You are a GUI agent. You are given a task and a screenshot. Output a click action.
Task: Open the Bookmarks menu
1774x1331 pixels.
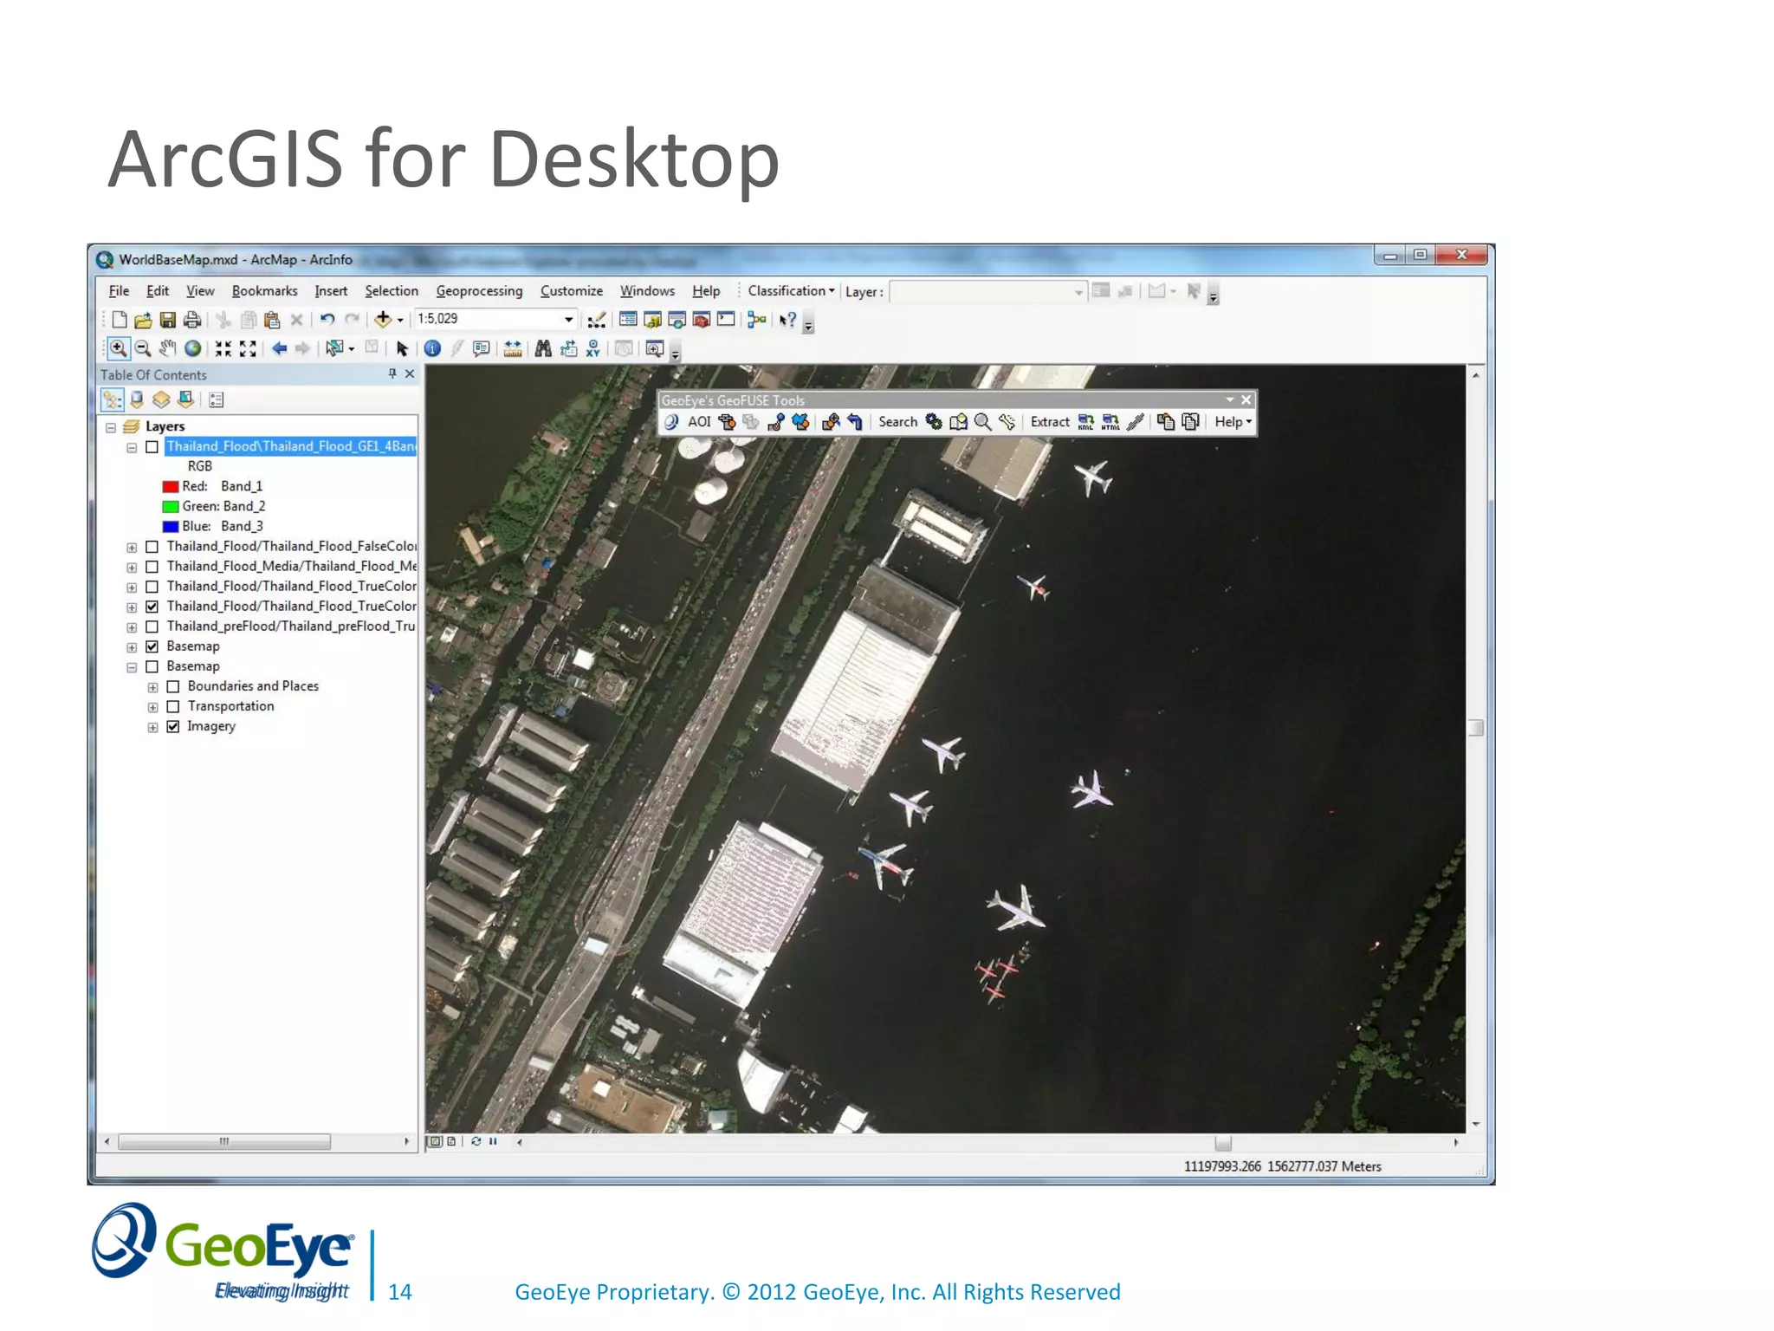[264, 291]
